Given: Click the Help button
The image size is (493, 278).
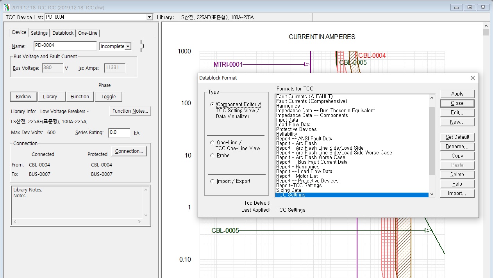Looking at the screenshot, I should point(457,184).
